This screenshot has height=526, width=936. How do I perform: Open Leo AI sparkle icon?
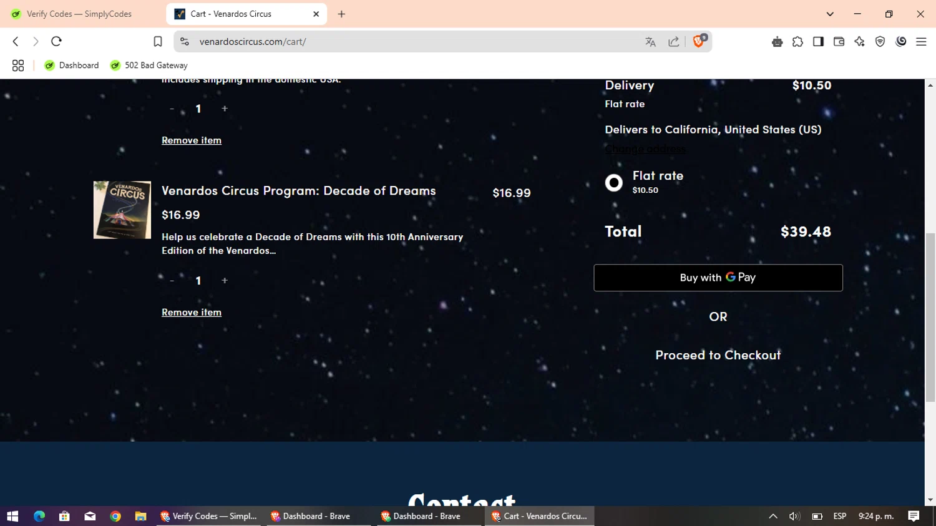pos(859,42)
